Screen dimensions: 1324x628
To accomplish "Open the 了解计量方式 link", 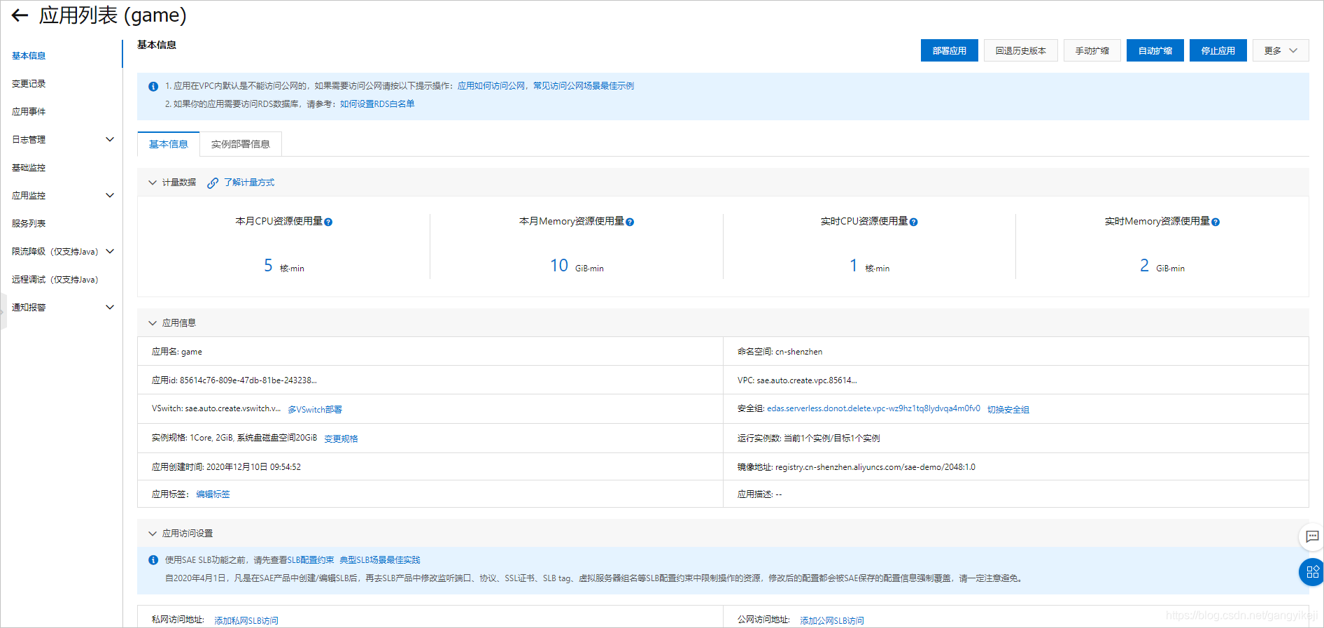I will [x=249, y=183].
